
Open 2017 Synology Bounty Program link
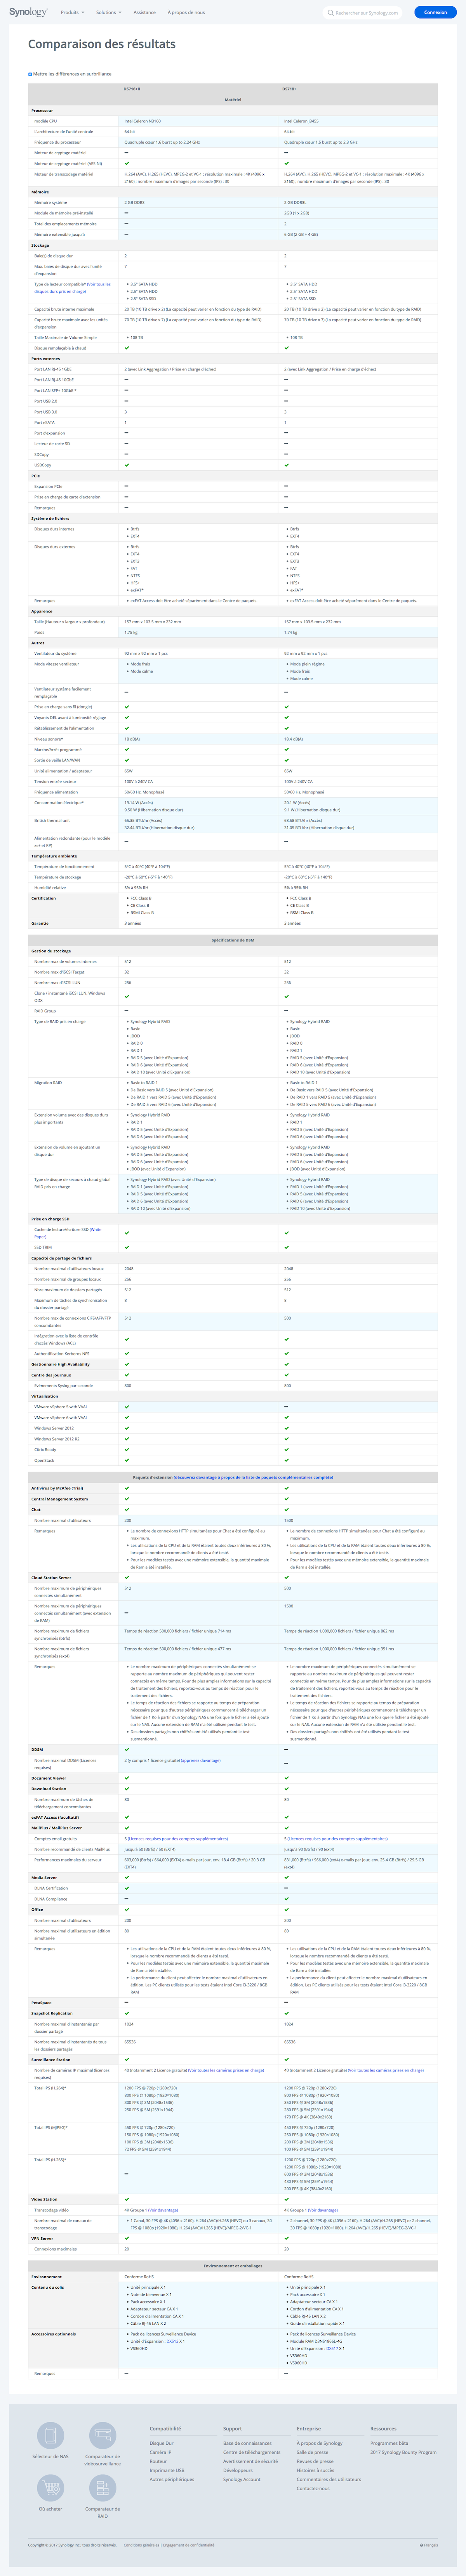[x=403, y=2452]
